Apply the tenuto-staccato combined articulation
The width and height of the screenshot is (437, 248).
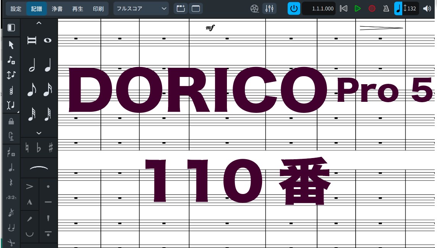click(48, 234)
